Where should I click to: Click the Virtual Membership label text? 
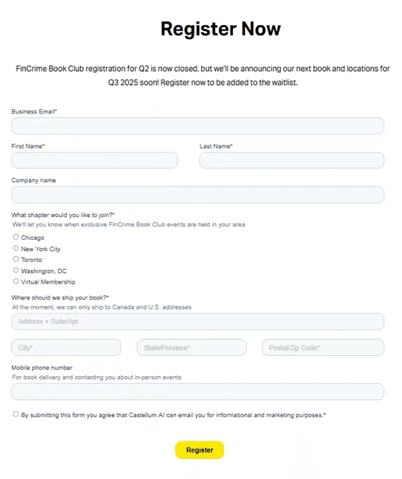(48, 282)
